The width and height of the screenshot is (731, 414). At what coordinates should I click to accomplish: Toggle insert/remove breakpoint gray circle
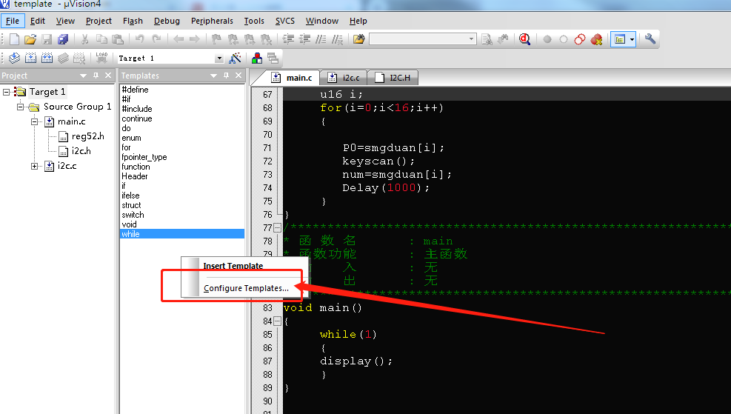tap(547, 39)
